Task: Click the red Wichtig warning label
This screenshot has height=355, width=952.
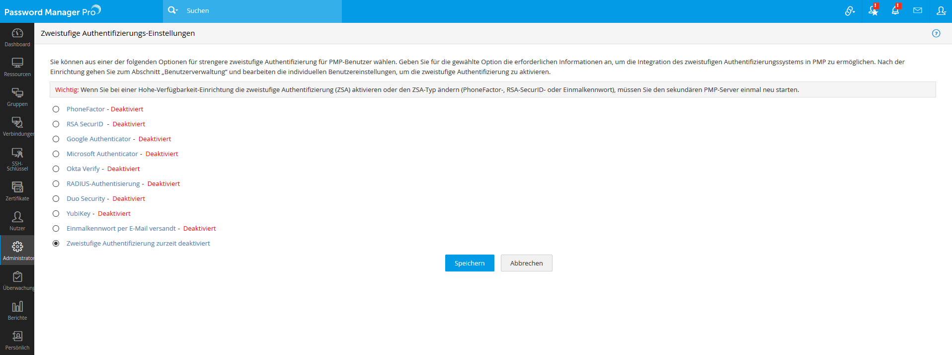Action: tap(67, 90)
